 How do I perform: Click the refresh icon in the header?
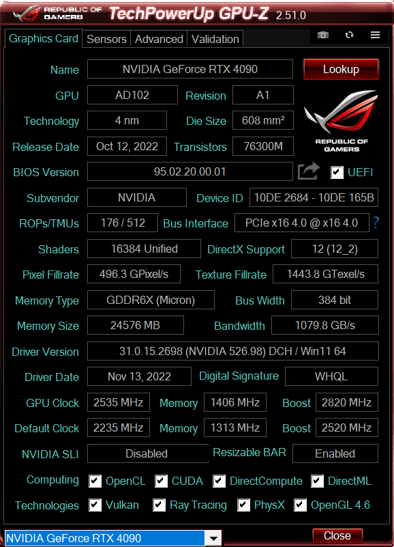[349, 36]
